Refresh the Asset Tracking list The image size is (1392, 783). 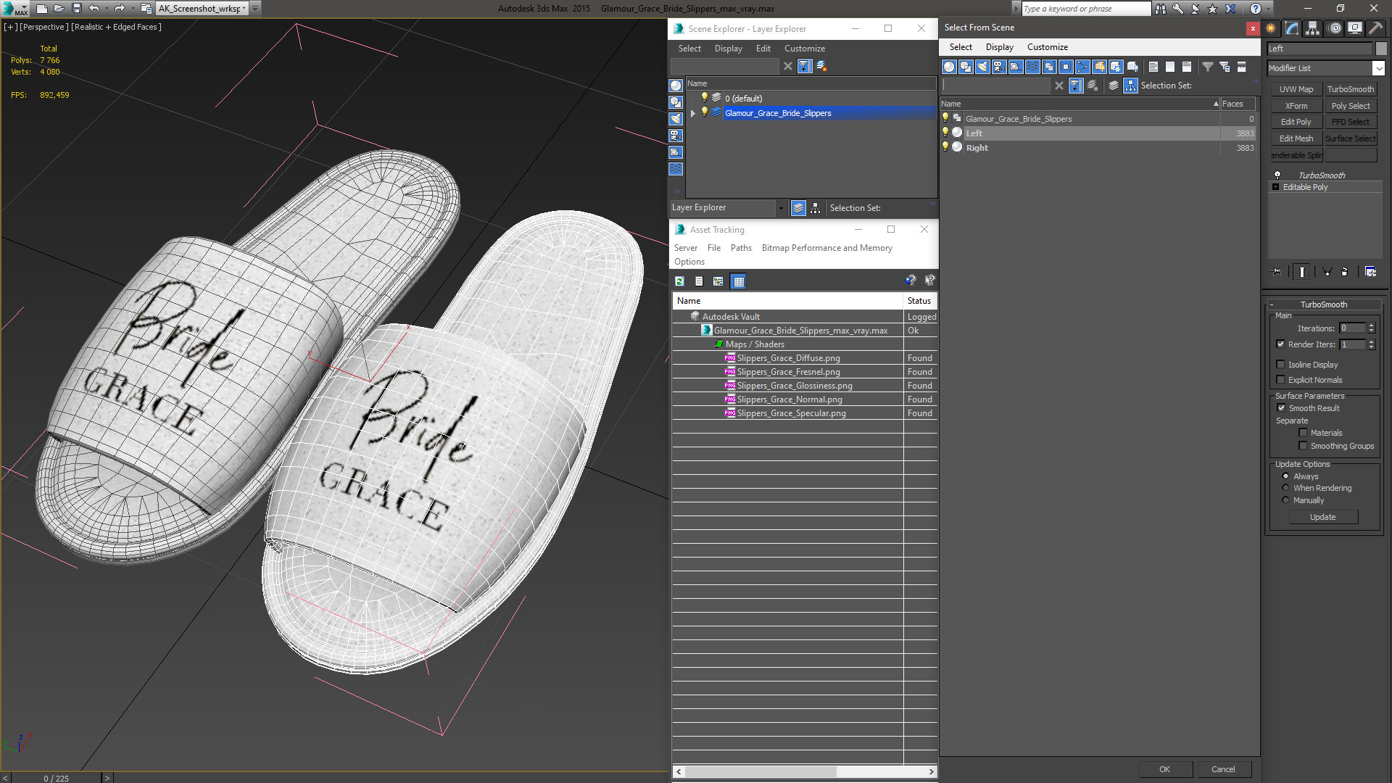pos(679,281)
